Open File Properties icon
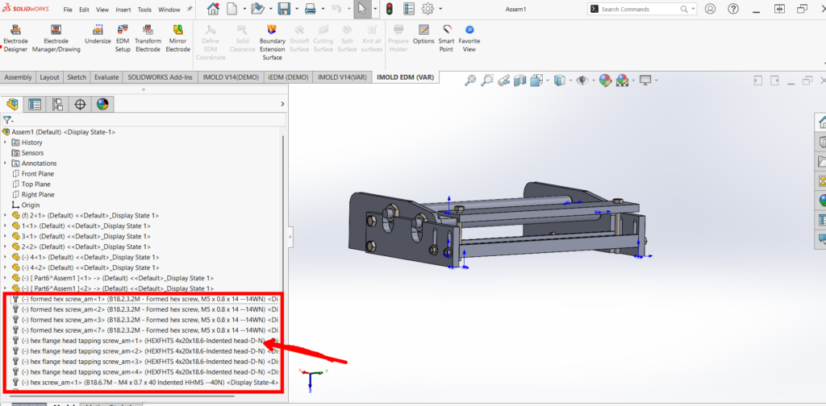Screen dimensions: 826x406 (409, 9)
